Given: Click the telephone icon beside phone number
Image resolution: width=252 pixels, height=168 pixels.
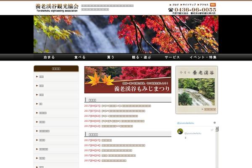Looking at the screenshot, I should point(171,10).
